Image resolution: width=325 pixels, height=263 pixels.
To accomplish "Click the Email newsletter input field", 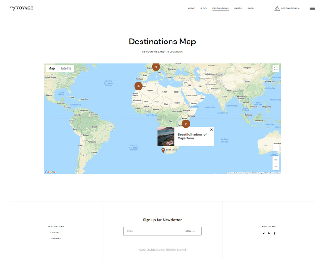I will pyautogui.click(x=153, y=231).
